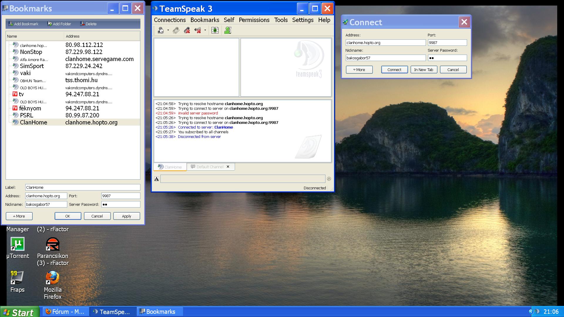The image size is (564, 317).
Task: Click the TeamSpeak icon beside NonStop
Action: tap(15, 52)
